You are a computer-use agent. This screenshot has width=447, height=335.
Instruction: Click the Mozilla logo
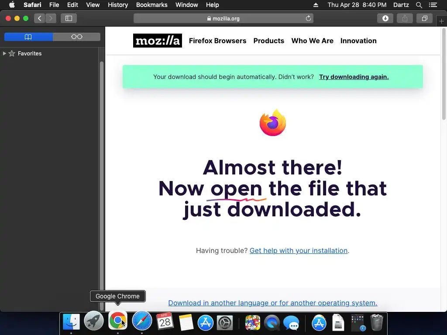click(157, 41)
